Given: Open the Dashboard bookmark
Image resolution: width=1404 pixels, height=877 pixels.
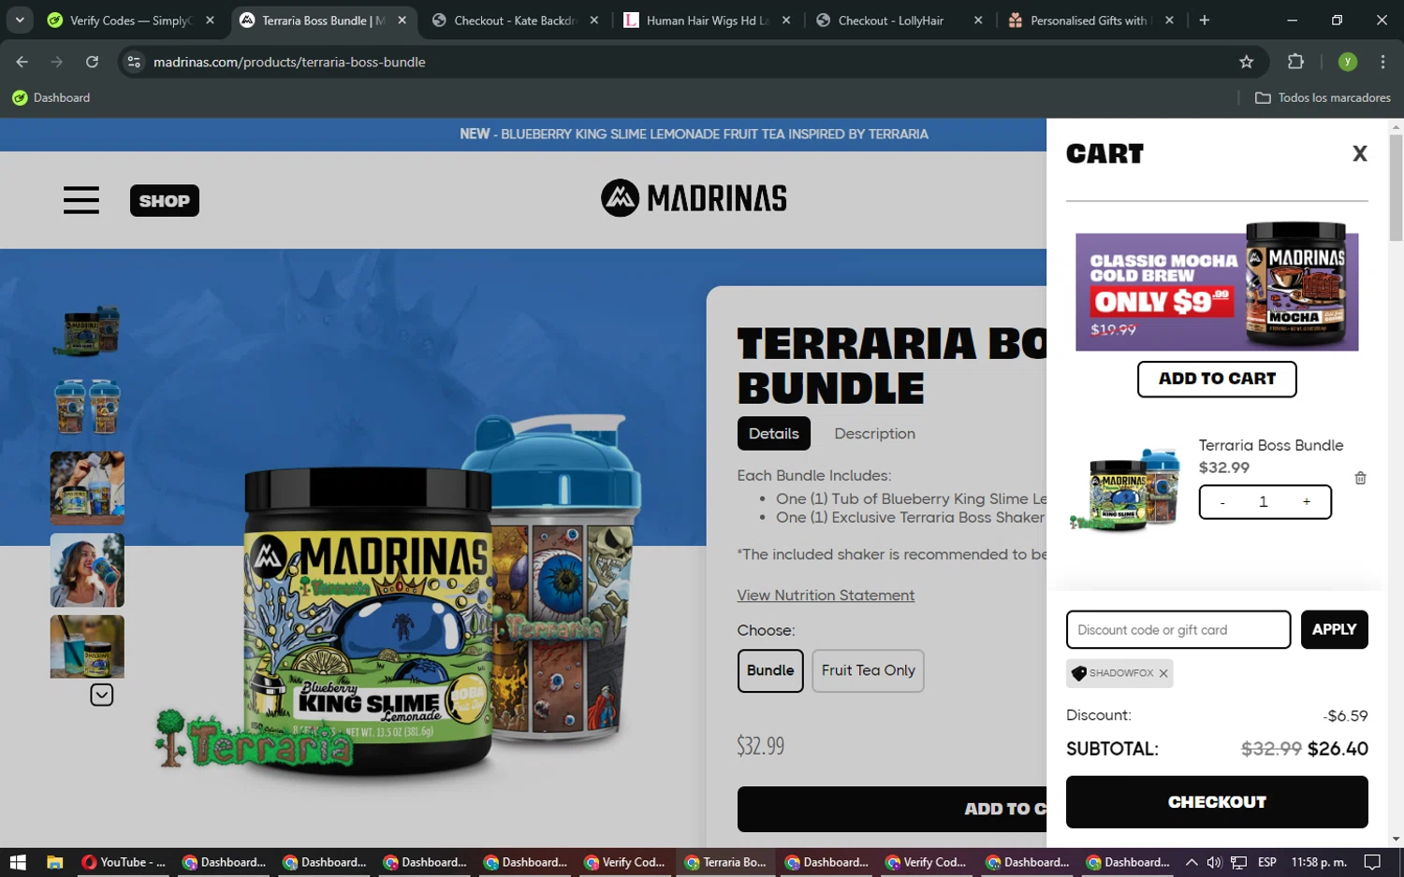Looking at the screenshot, I should tap(51, 97).
